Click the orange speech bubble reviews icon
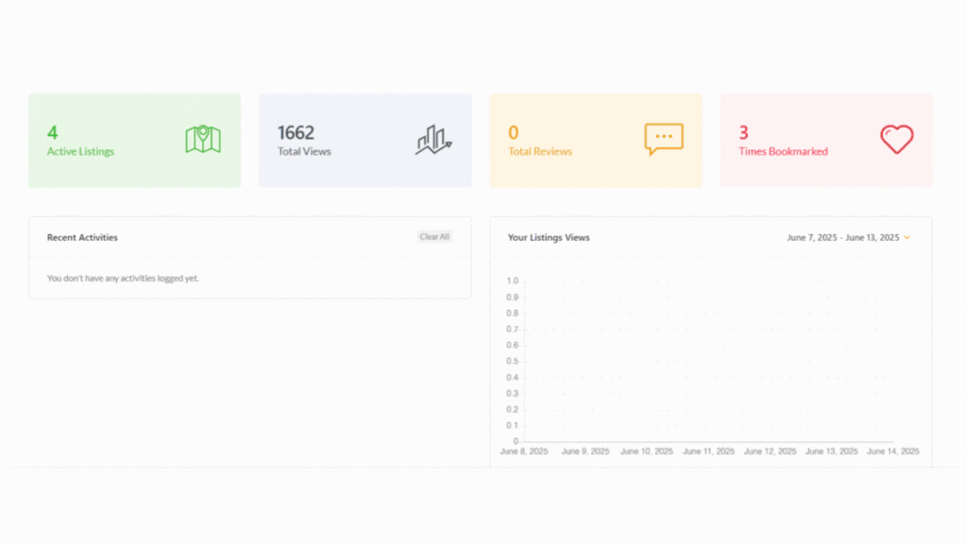The width and height of the screenshot is (967, 544). 663,139
